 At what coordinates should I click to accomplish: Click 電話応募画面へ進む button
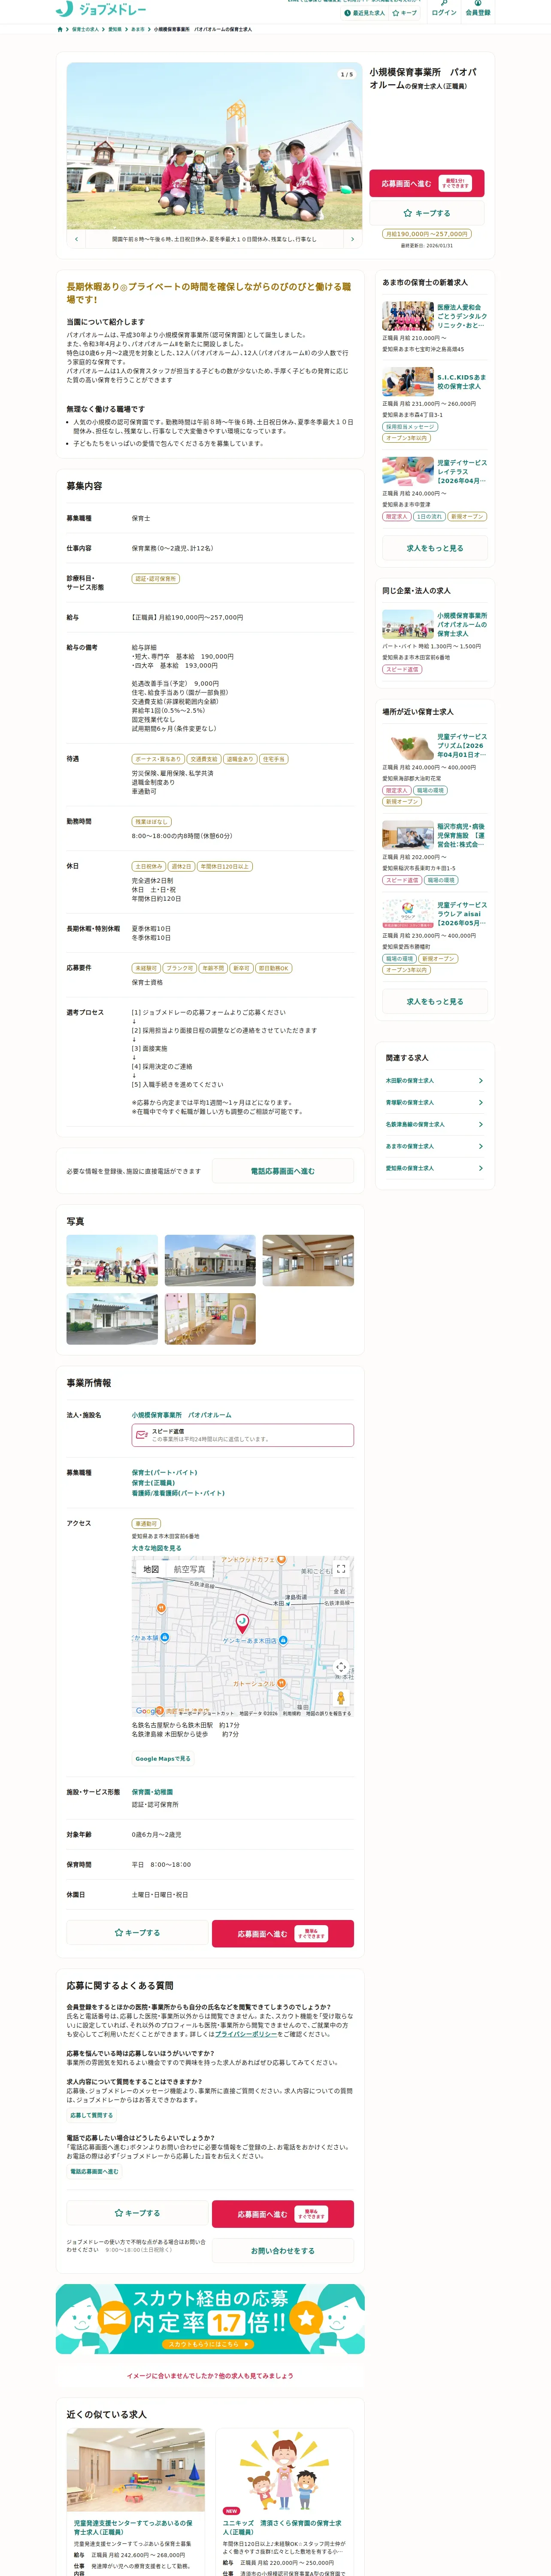[x=282, y=1171]
